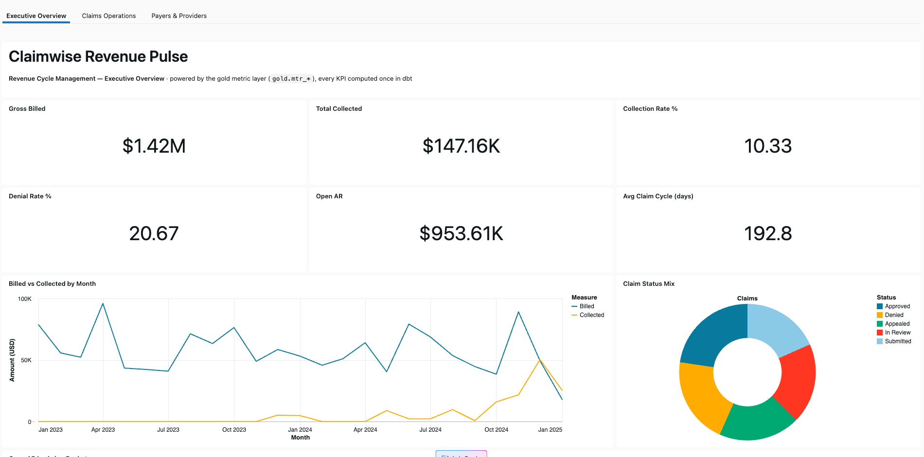924x457 pixels.
Task: Click the Oct 2024 x-axis label
Action: pos(496,430)
